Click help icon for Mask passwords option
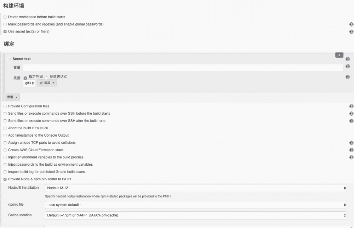This screenshot has height=228, width=354. click(x=351, y=24)
